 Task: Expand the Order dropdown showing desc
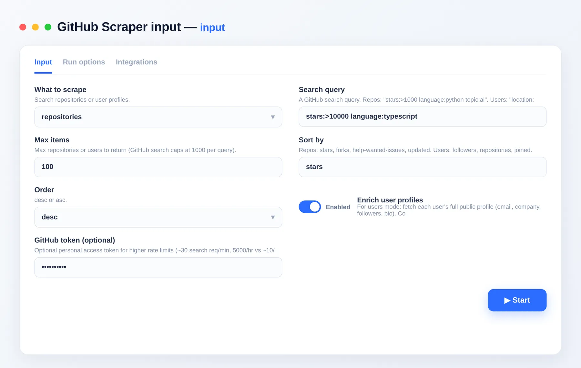158,217
